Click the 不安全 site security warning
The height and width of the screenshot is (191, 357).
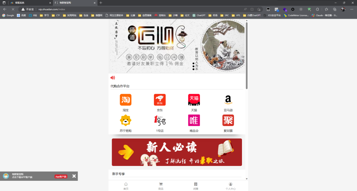pos(27,9)
